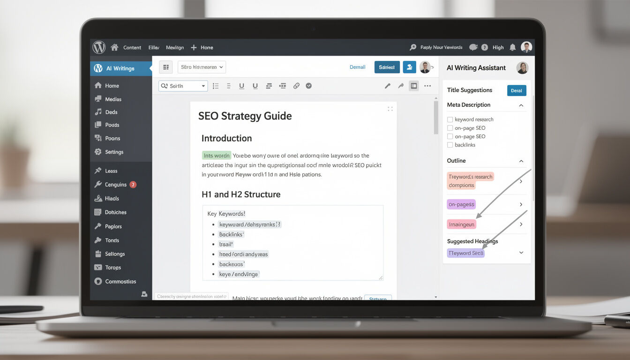This screenshot has width=630, height=360.
Task: Expand the Suggested Headings chevron
Action: 521,253
